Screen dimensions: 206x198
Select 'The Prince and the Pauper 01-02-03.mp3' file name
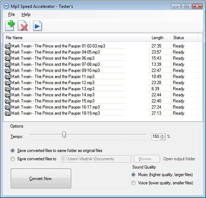click(58, 46)
